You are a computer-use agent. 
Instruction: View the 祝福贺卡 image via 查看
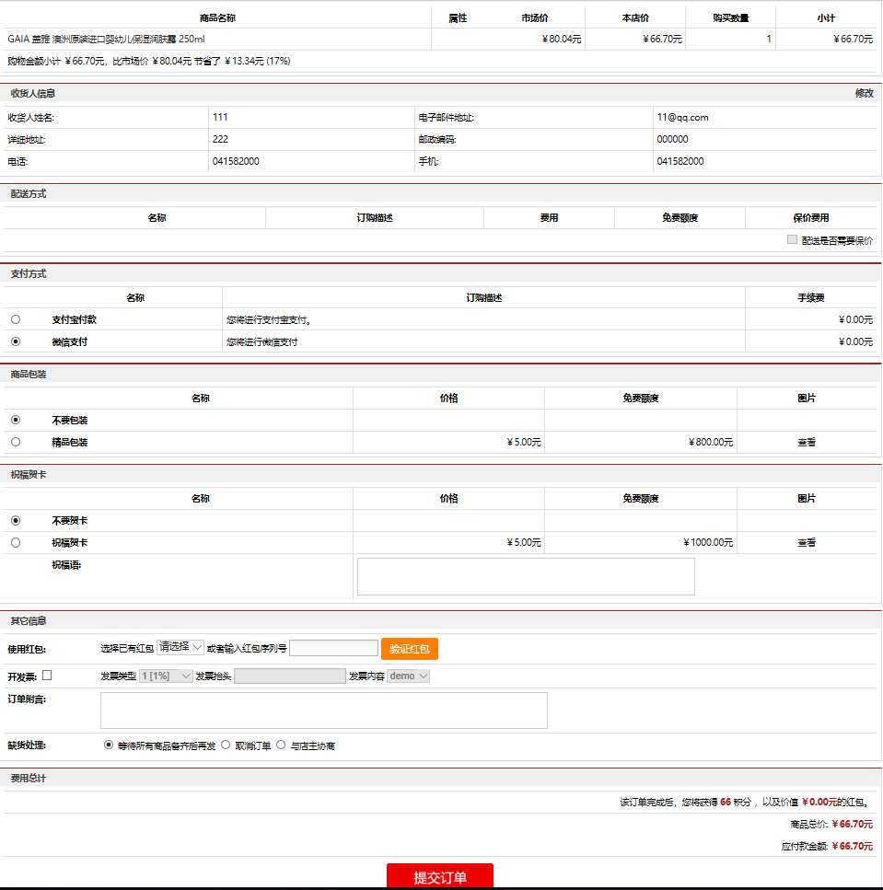coord(807,543)
